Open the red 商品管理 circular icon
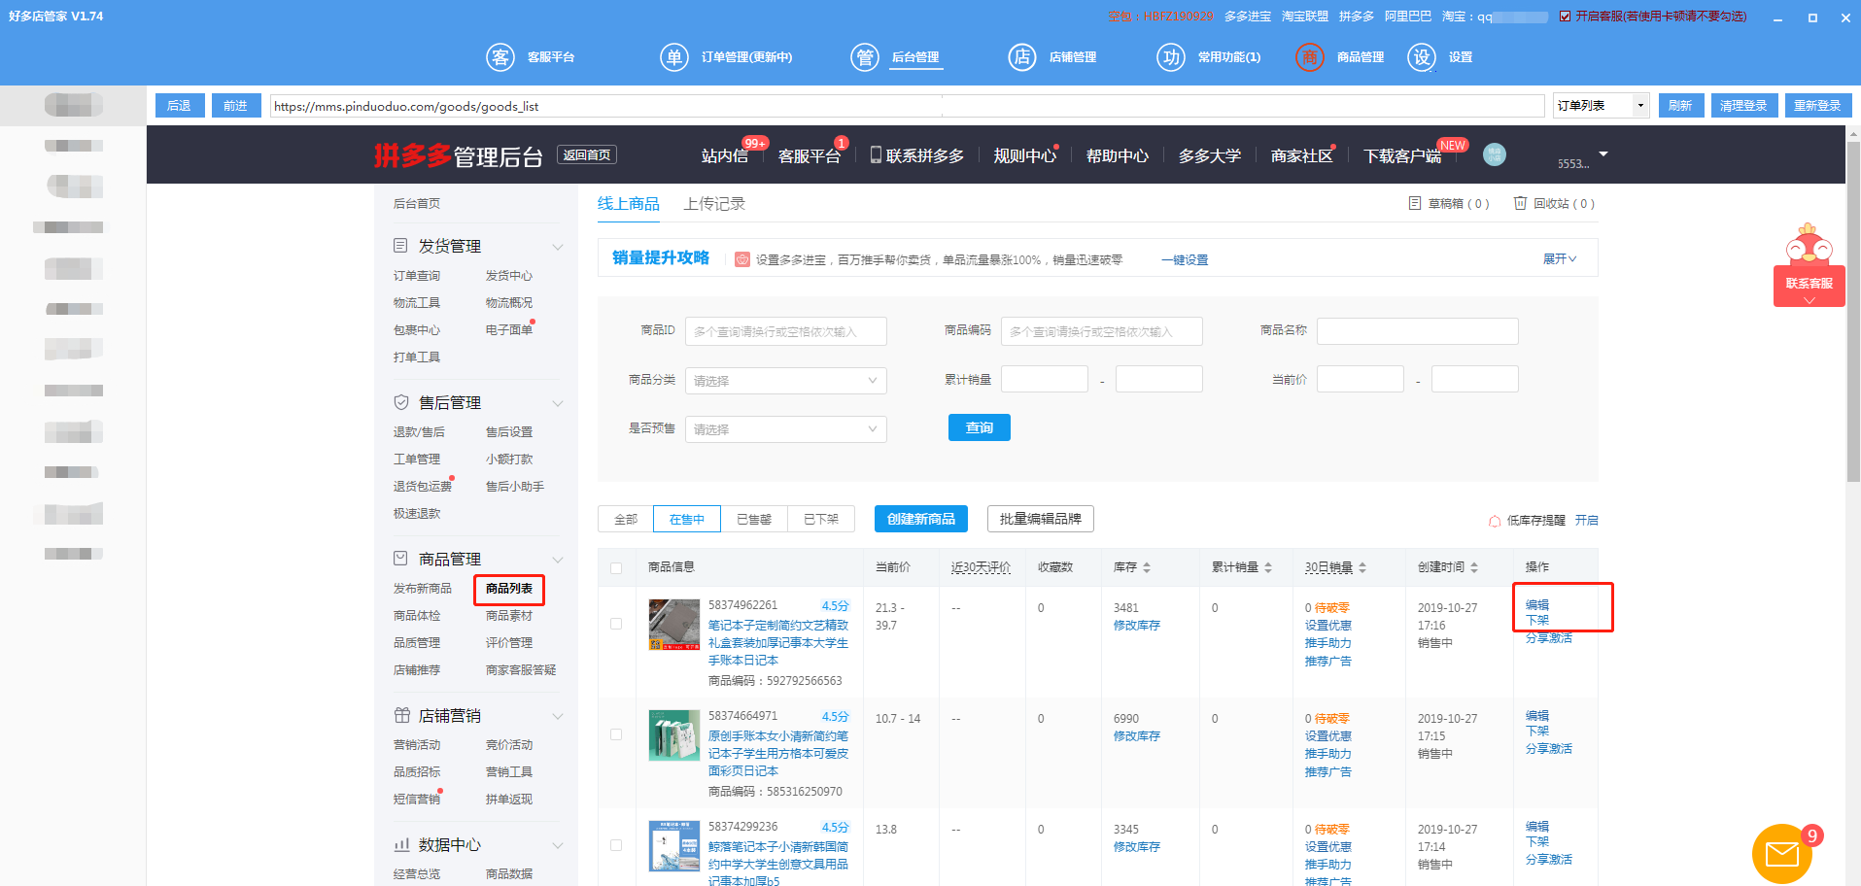Image resolution: width=1861 pixels, height=886 pixels. click(x=1310, y=57)
